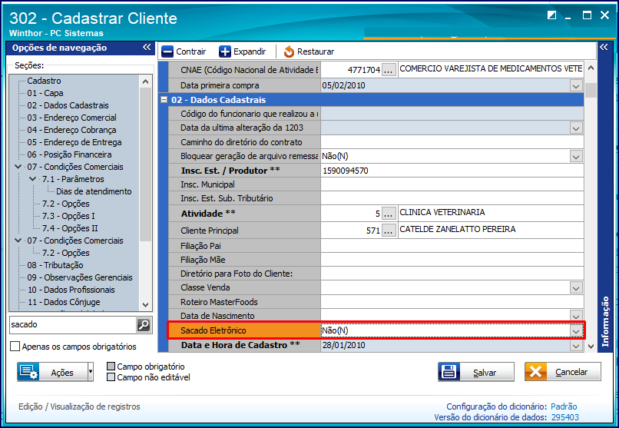Click the magnifier search icon beside sacado

click(x=144, y=325)
